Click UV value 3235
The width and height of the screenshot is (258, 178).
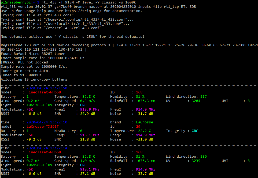[x=196, y=161]
